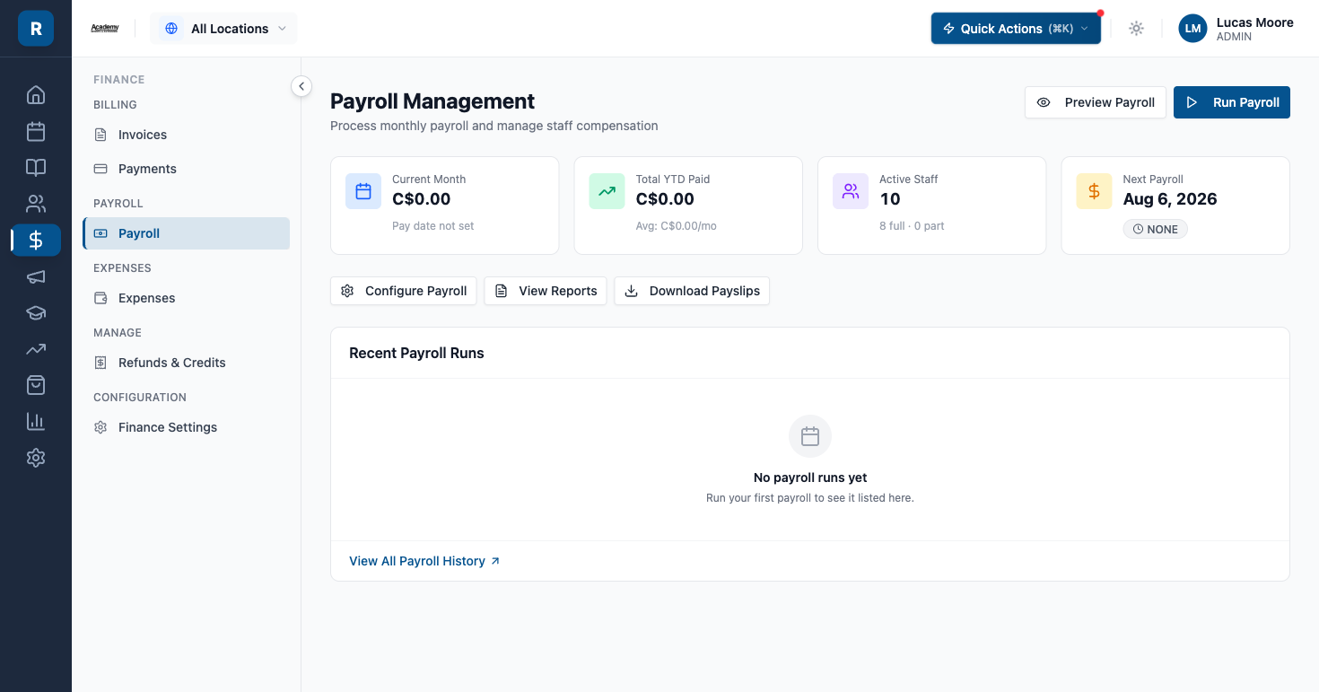Open the Quick Actions dropdown
The width and height of the screenshot is (1319, 692).
(1016, 29)
